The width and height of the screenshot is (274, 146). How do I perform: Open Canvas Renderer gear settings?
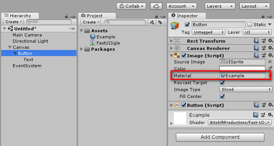[270, 48]
